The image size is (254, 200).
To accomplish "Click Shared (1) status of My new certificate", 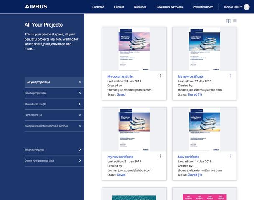I will [195, 94].
